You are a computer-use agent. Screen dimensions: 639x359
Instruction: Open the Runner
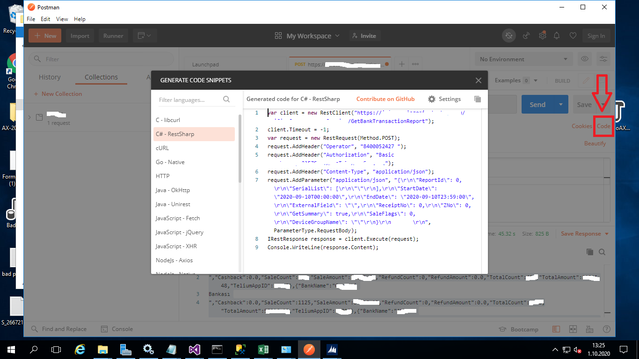click(113, 36)
